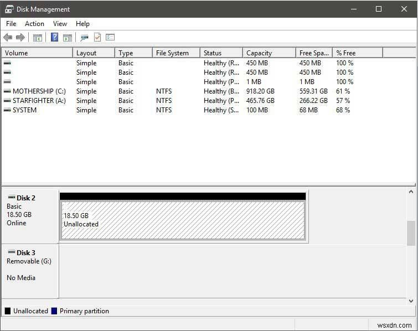Select the 18.50 GB Unallocated partition
The width and height of the screenshot is (418, 331).
[x=183, y=220]
